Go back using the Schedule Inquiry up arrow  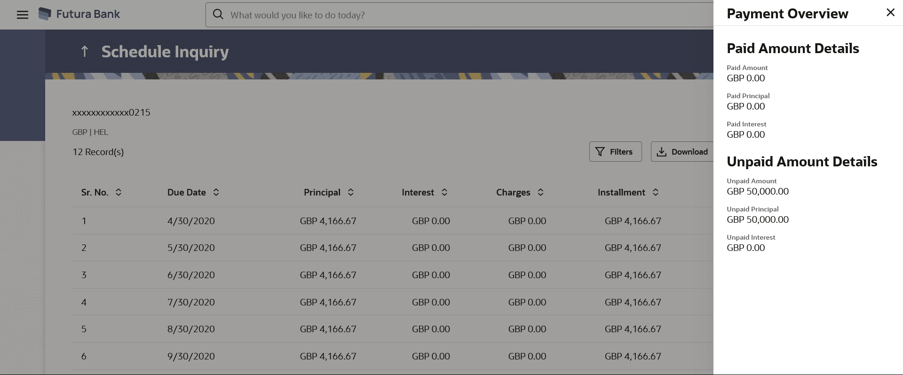85,51
